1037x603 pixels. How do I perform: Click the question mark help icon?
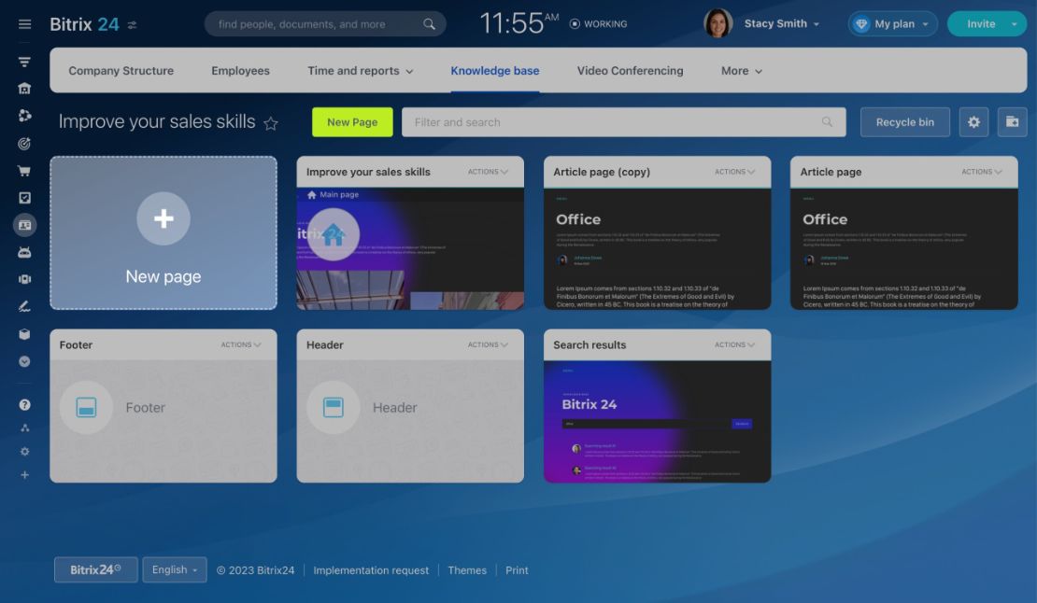[x=24, y=405]
